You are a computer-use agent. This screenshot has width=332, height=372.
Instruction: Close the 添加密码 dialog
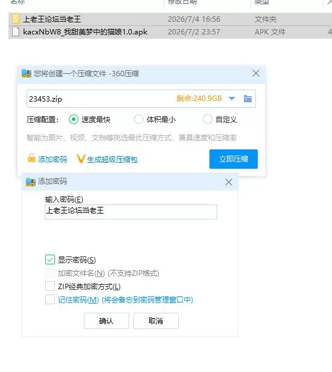(x=229, y=182)
